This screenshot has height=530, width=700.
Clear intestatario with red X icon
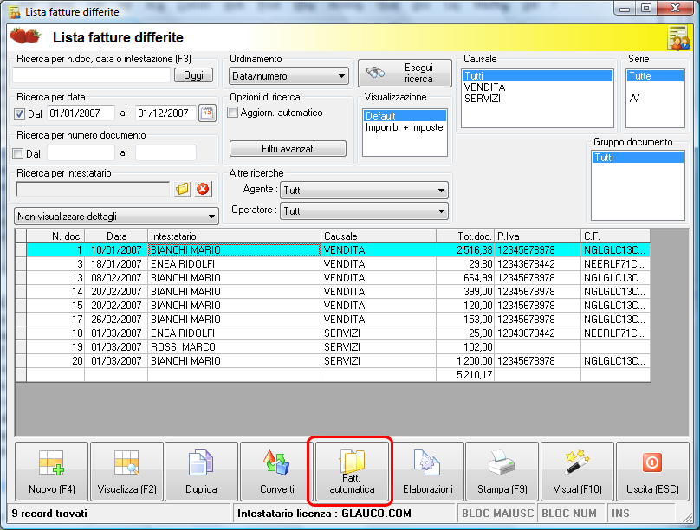tap(203, 190)
